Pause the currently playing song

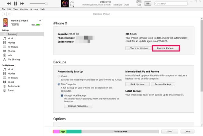pyautogui.click(x=15, y=3)
